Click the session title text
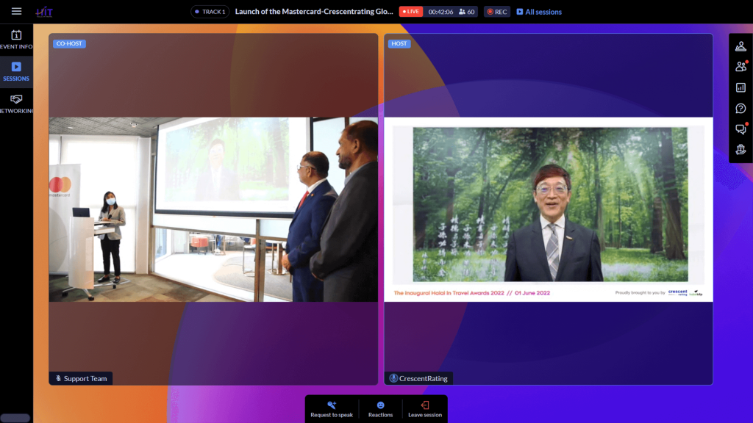The image size is (753, 423). (314, 12)
